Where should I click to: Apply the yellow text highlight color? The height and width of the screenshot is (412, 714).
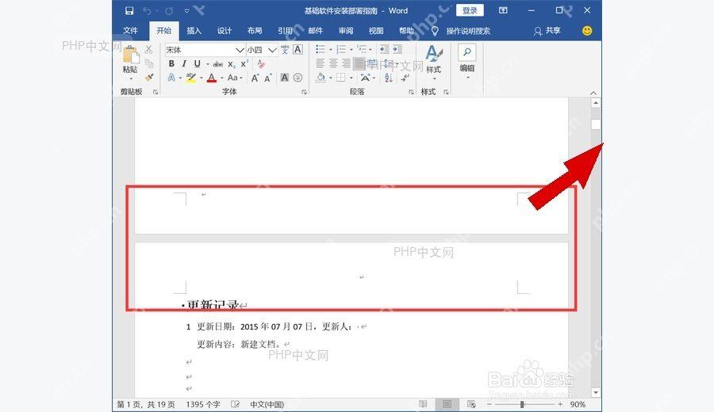[191, 78]
